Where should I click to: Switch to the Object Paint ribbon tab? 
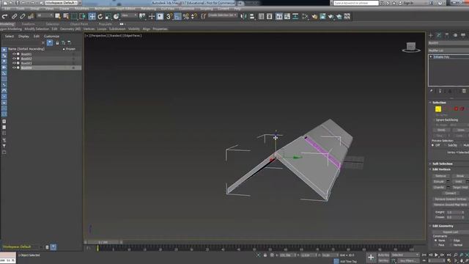point(79,24)
